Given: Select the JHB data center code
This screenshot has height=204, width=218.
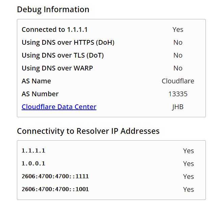Looking at the screenshot, I should [178, 107].
